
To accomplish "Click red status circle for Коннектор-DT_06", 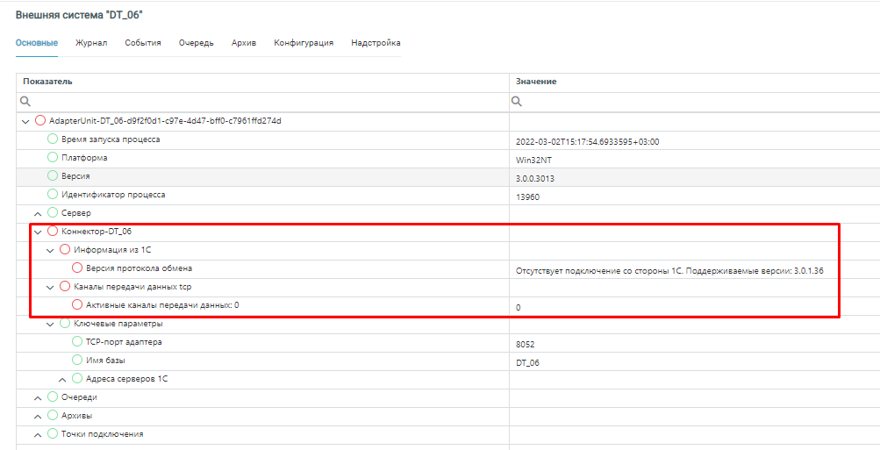I will [53, 232].
